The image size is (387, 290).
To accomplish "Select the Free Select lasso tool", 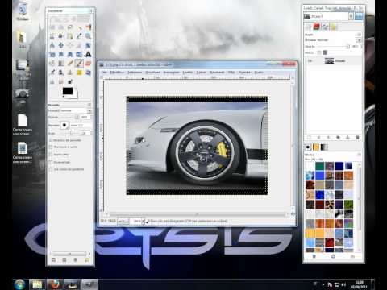I will [x=70, y=27].
